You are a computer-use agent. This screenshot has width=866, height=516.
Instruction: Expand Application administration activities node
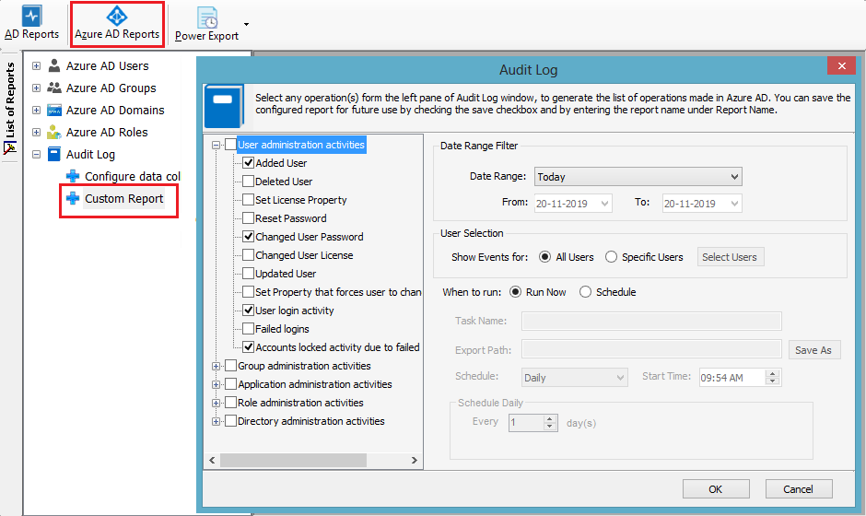(216, 384)
